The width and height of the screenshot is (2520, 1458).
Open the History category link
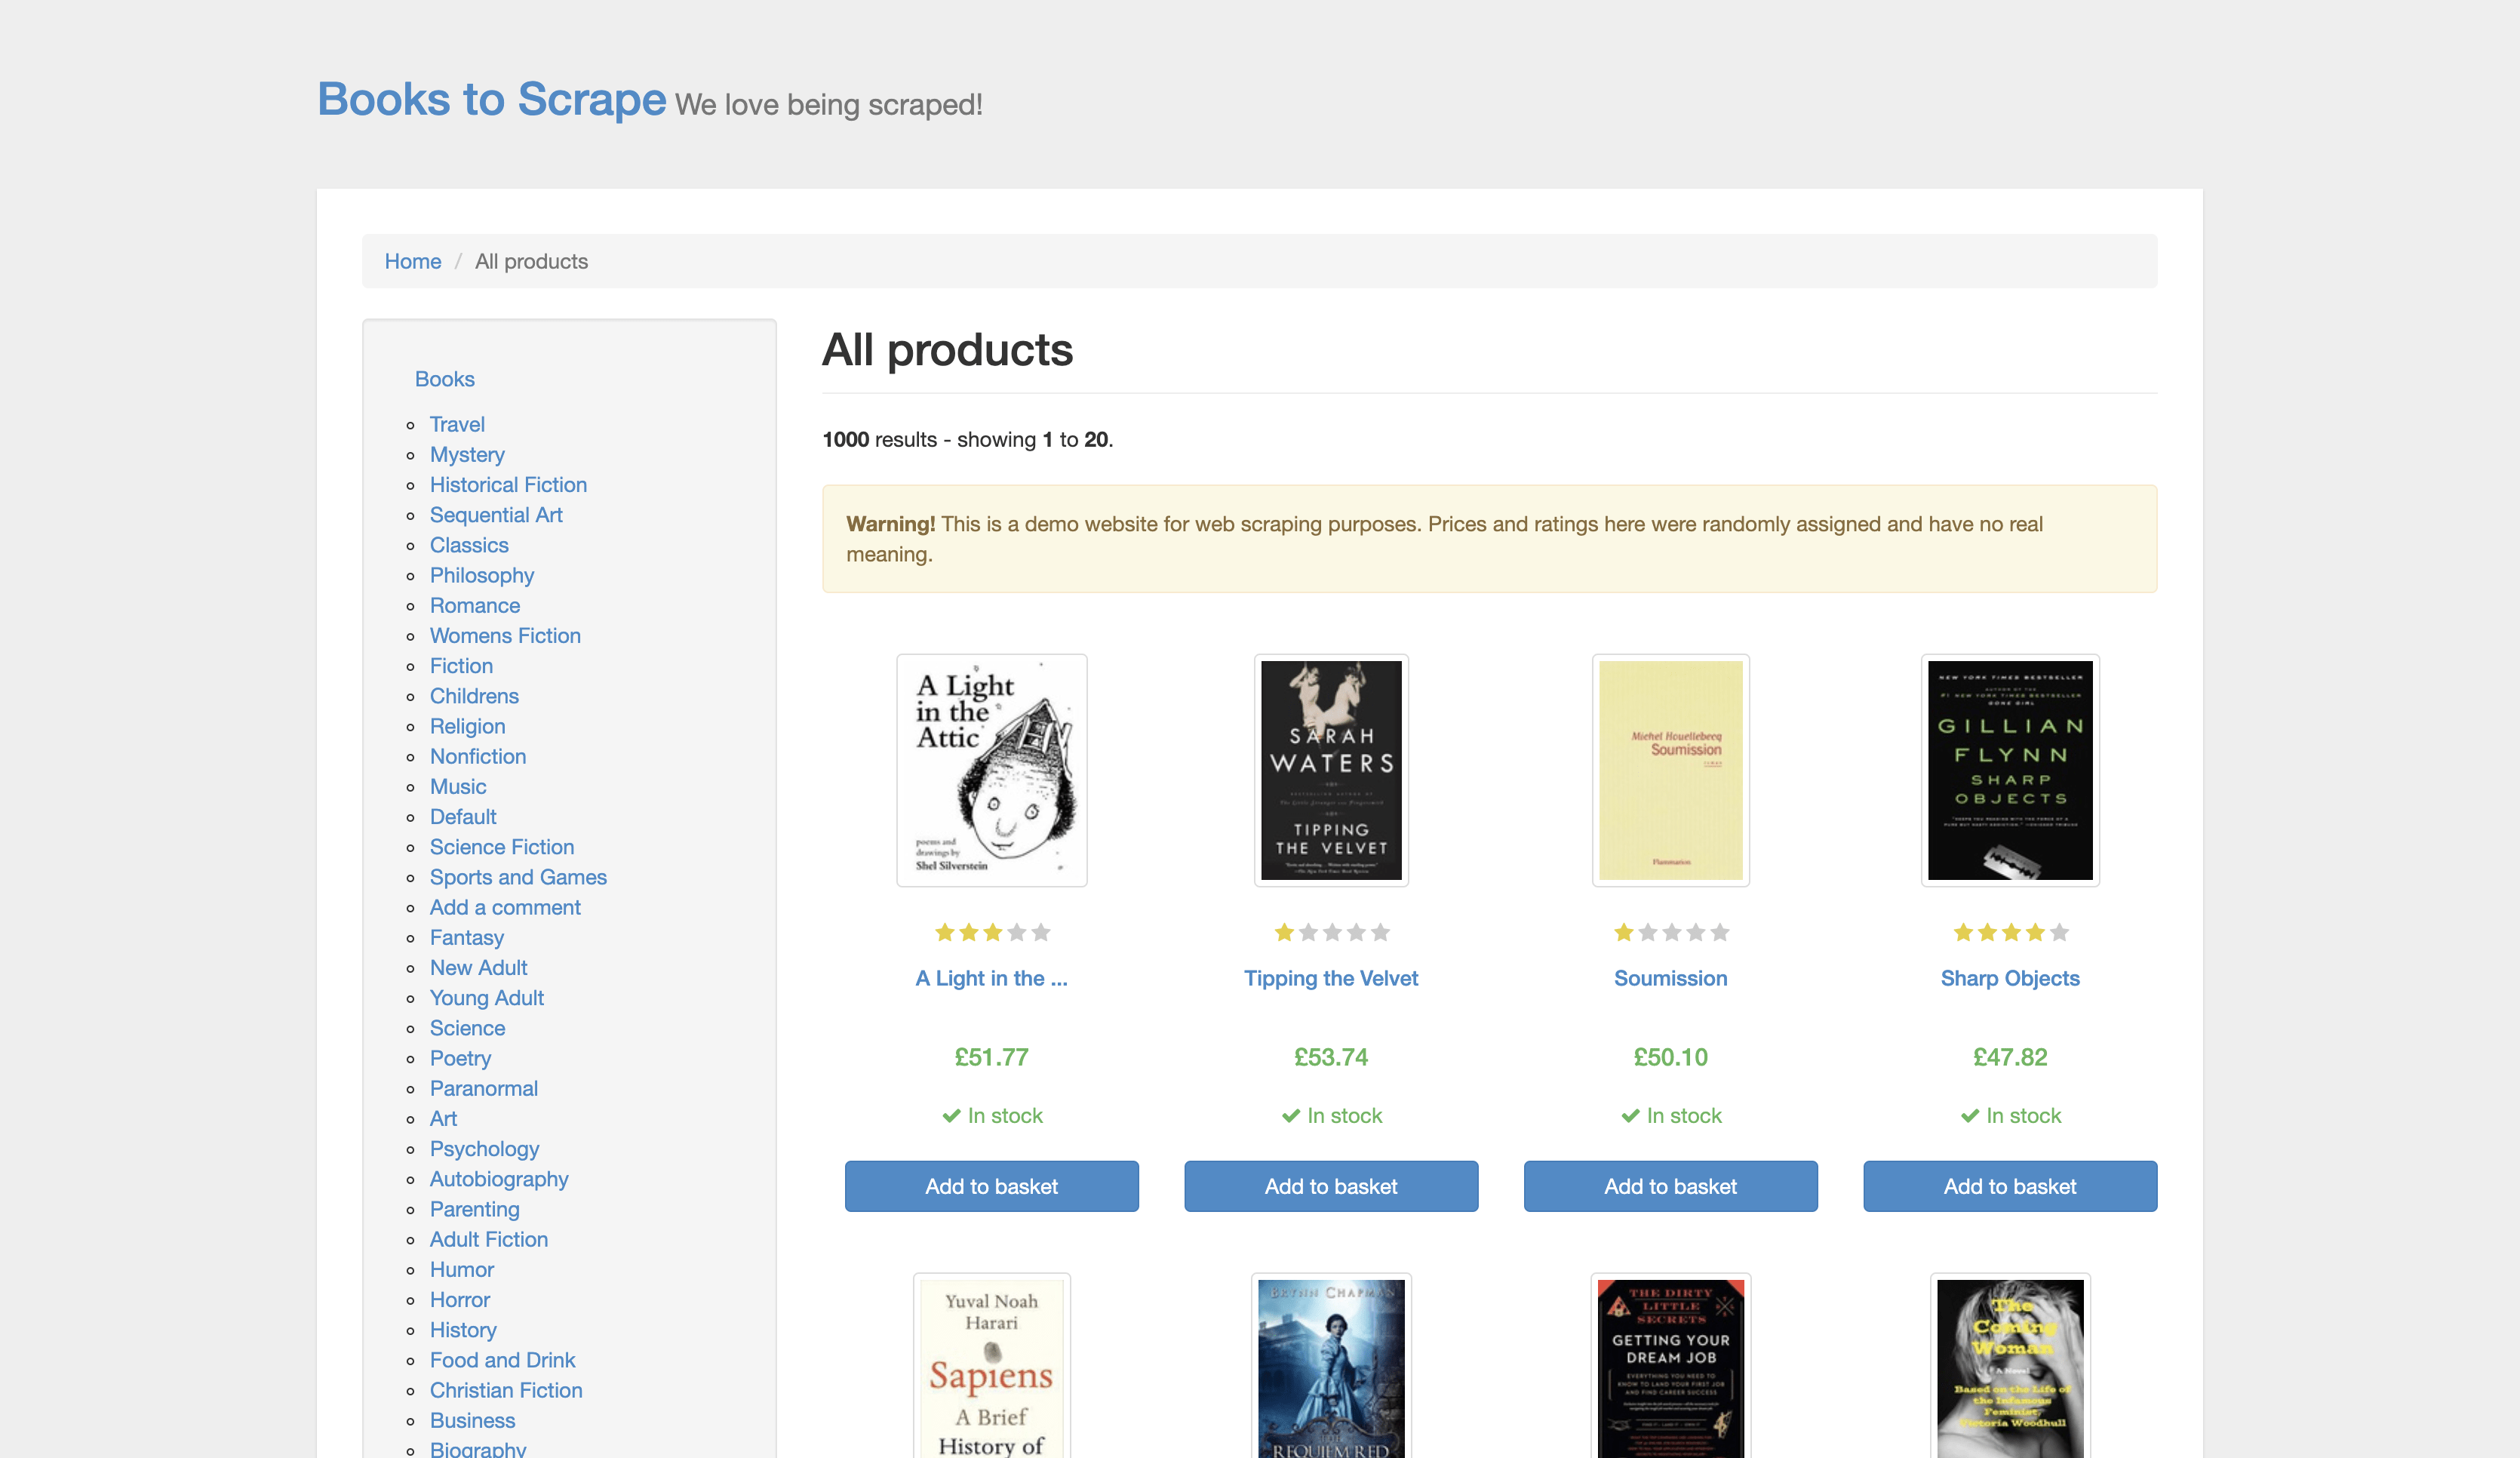tap(463, 1330)
